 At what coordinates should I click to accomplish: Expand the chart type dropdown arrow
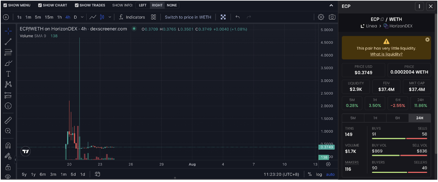point(110,17)
